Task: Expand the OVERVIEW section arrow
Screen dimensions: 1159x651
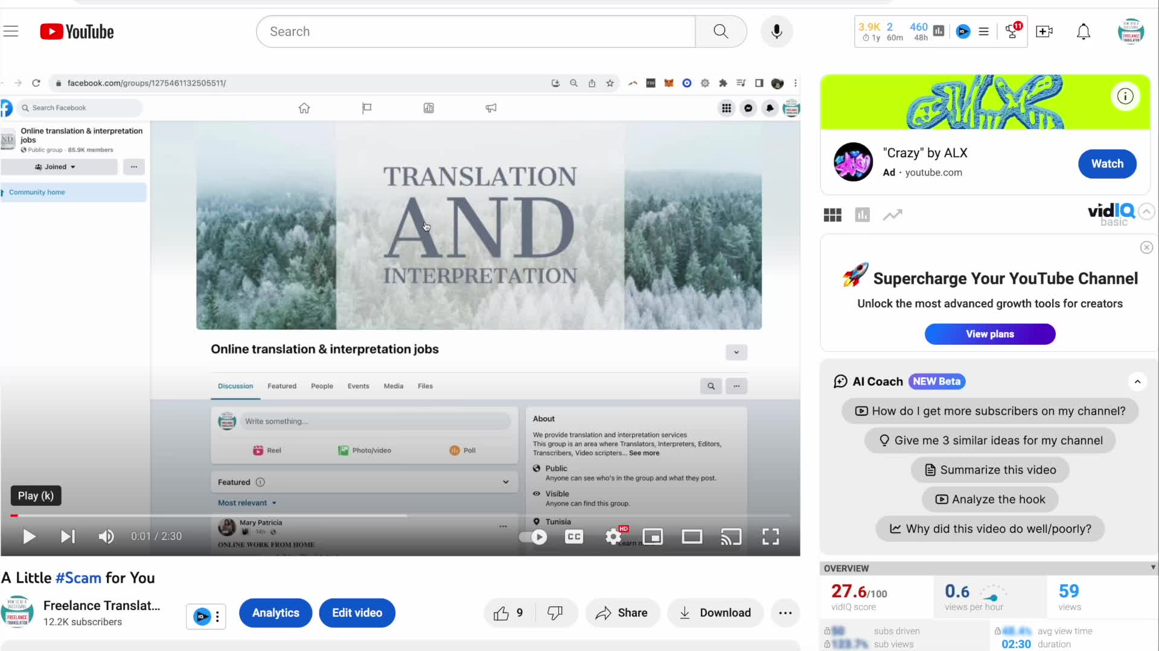Action: pyautogui.click(x=1153, y=567)
